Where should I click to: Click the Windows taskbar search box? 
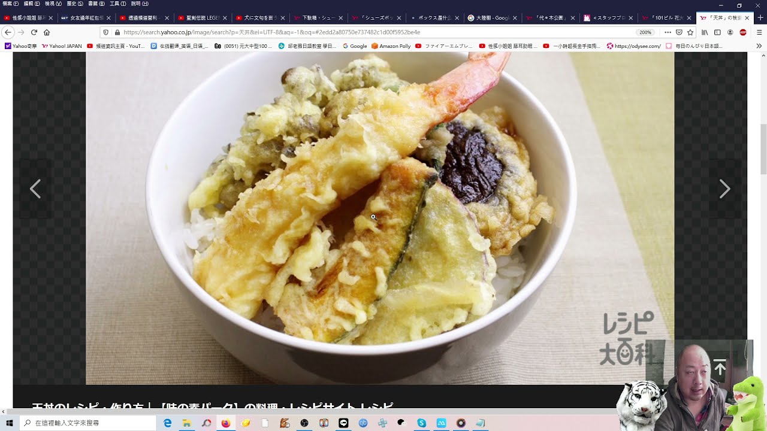(x=88, y=423)
